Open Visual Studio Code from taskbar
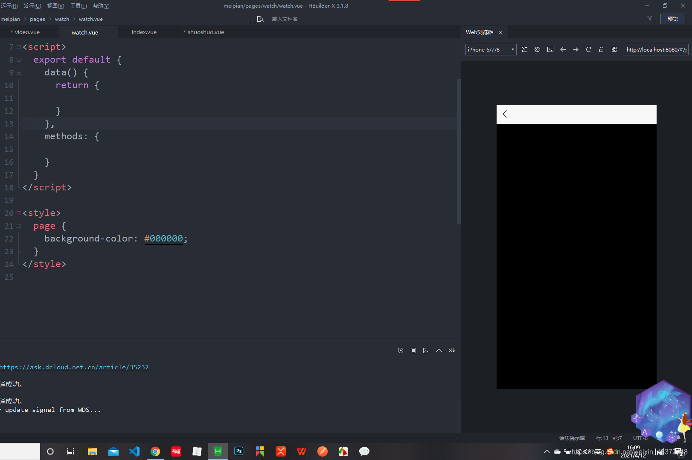692x460 pixels. [x=134, y=451]
